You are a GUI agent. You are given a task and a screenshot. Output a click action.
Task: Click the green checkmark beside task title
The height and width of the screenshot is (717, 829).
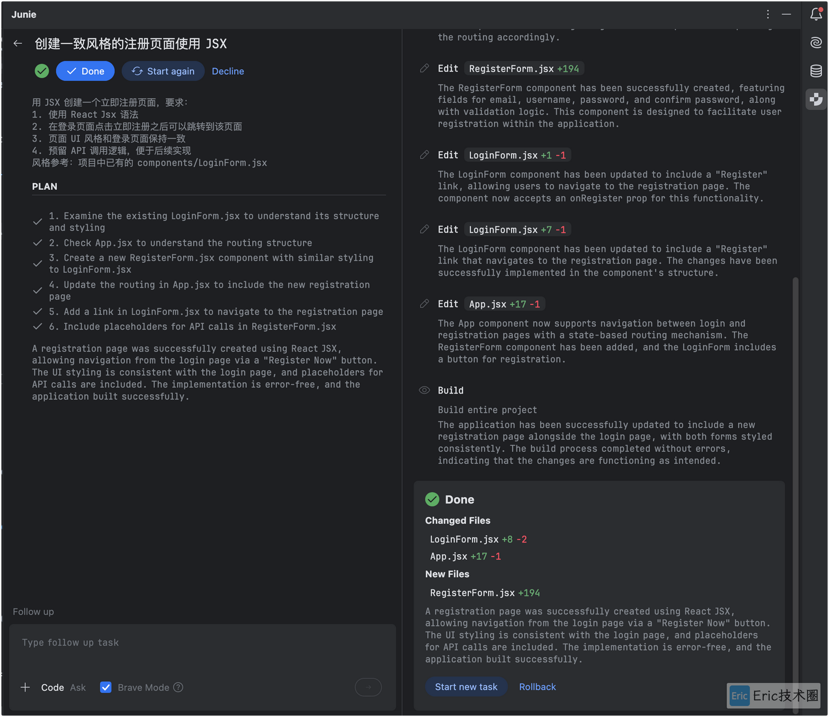pos(41,71)
